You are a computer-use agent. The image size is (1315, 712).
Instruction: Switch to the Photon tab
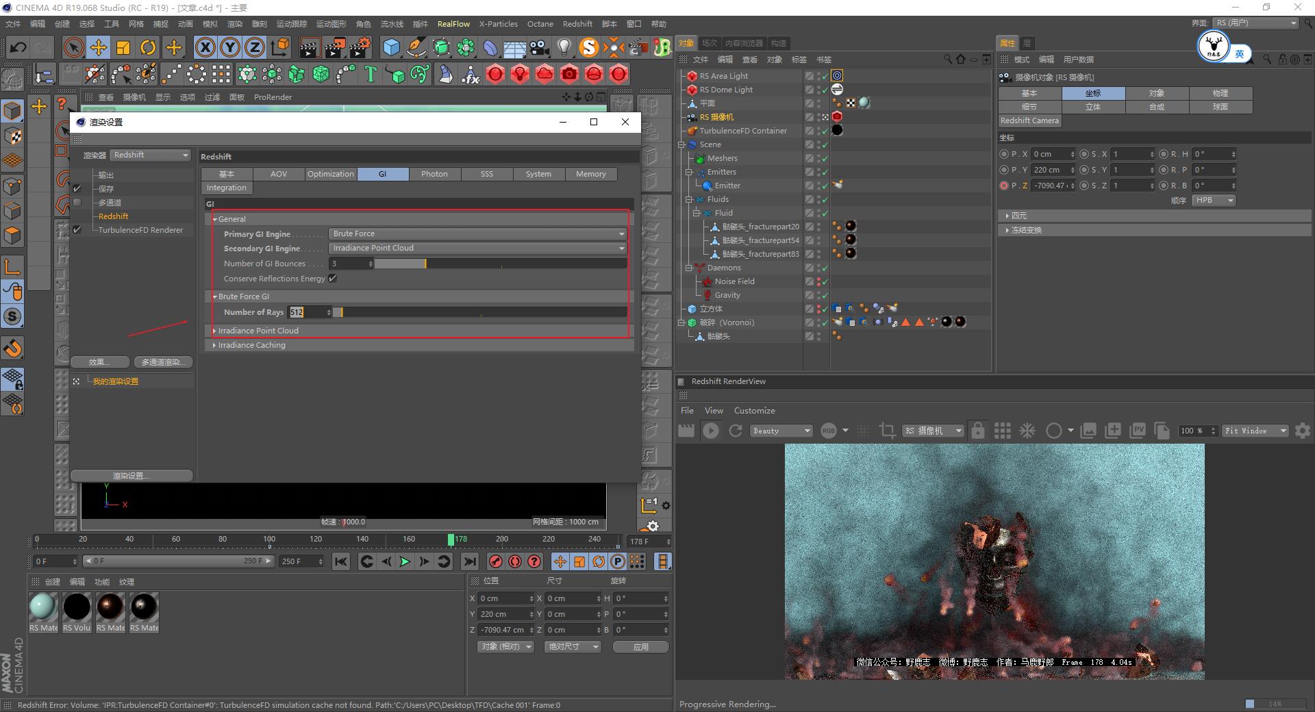pyautogui.click(x=434, y=174)
